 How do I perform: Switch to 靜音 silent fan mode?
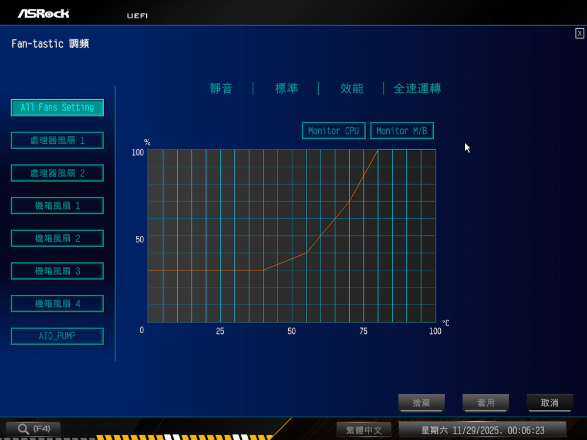pos(221,89)
